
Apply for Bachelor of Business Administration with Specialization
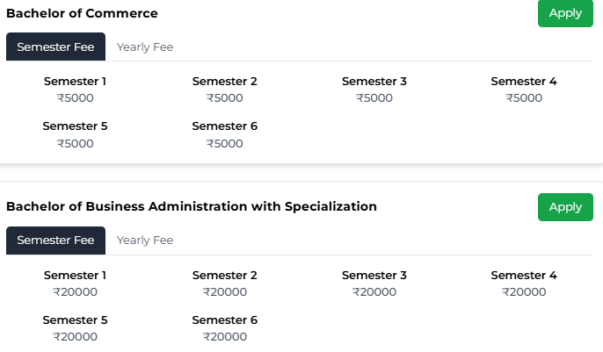pyautogui.click(x=565, y=207)
